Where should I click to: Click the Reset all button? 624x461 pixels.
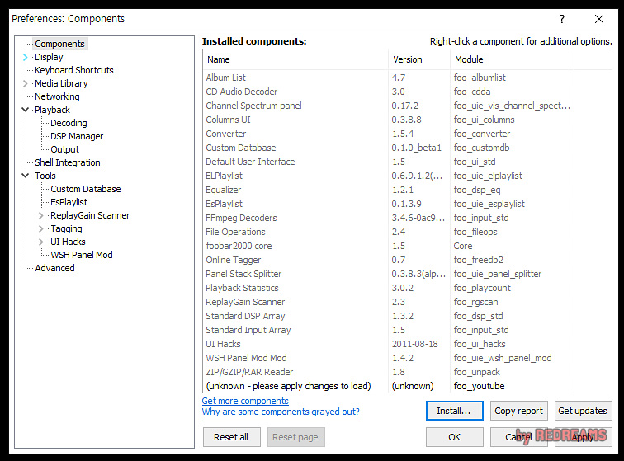[232, 437]
